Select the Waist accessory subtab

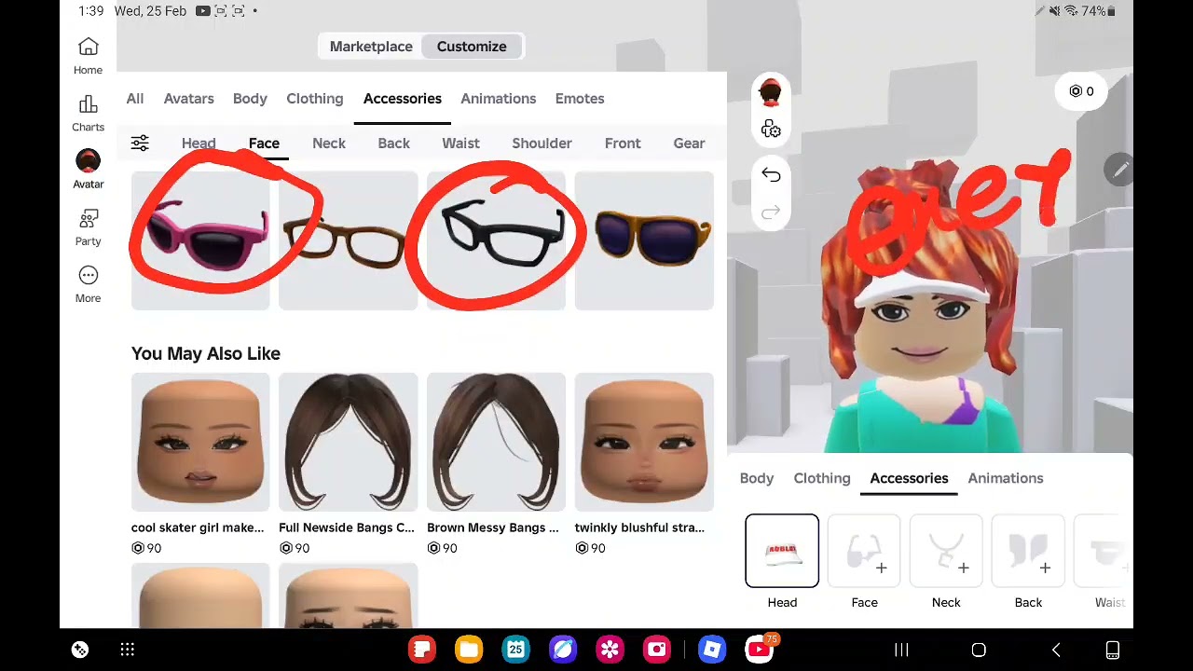point(460,144)
